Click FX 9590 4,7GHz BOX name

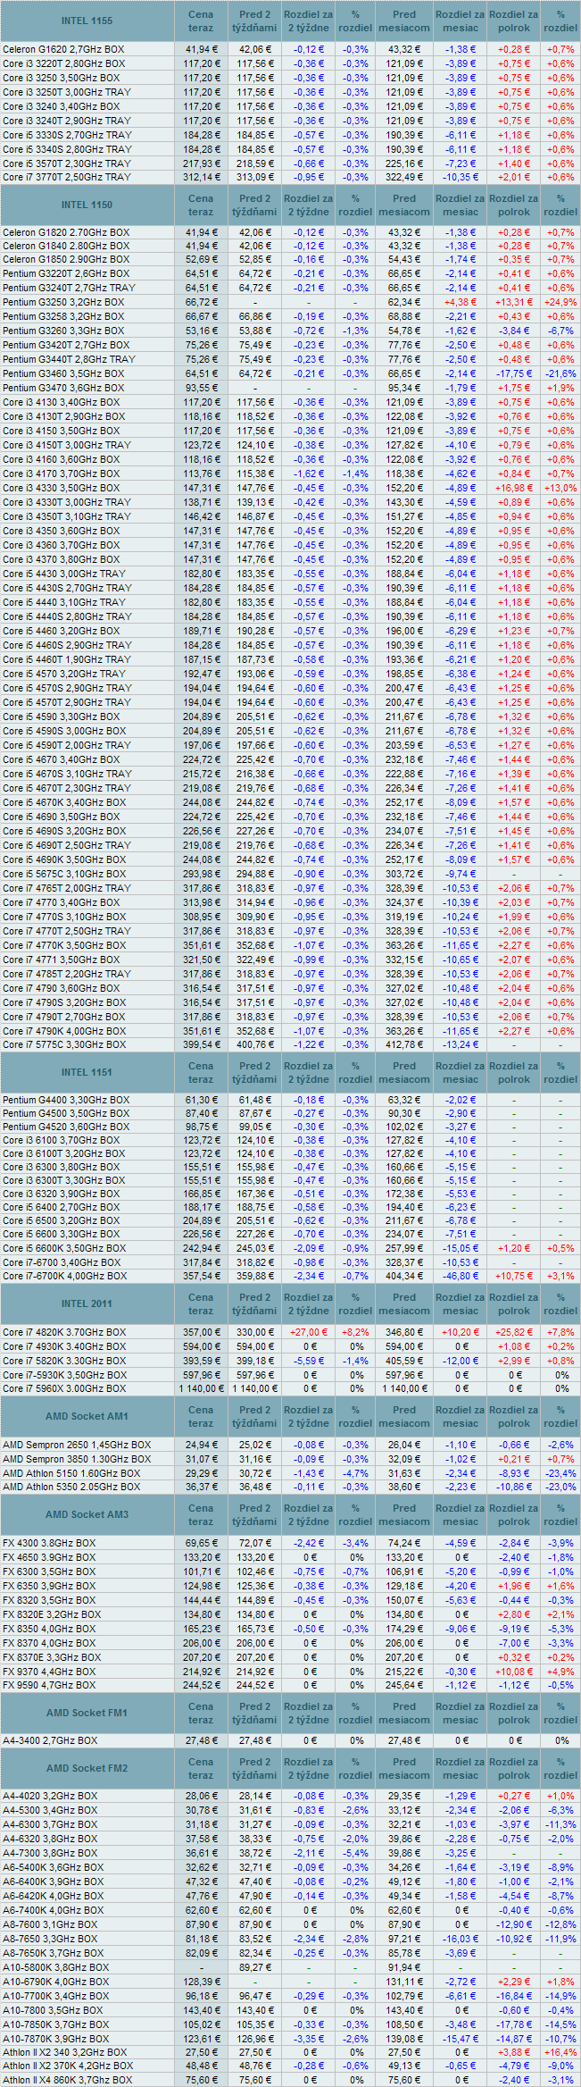(x=49, y=1685)
